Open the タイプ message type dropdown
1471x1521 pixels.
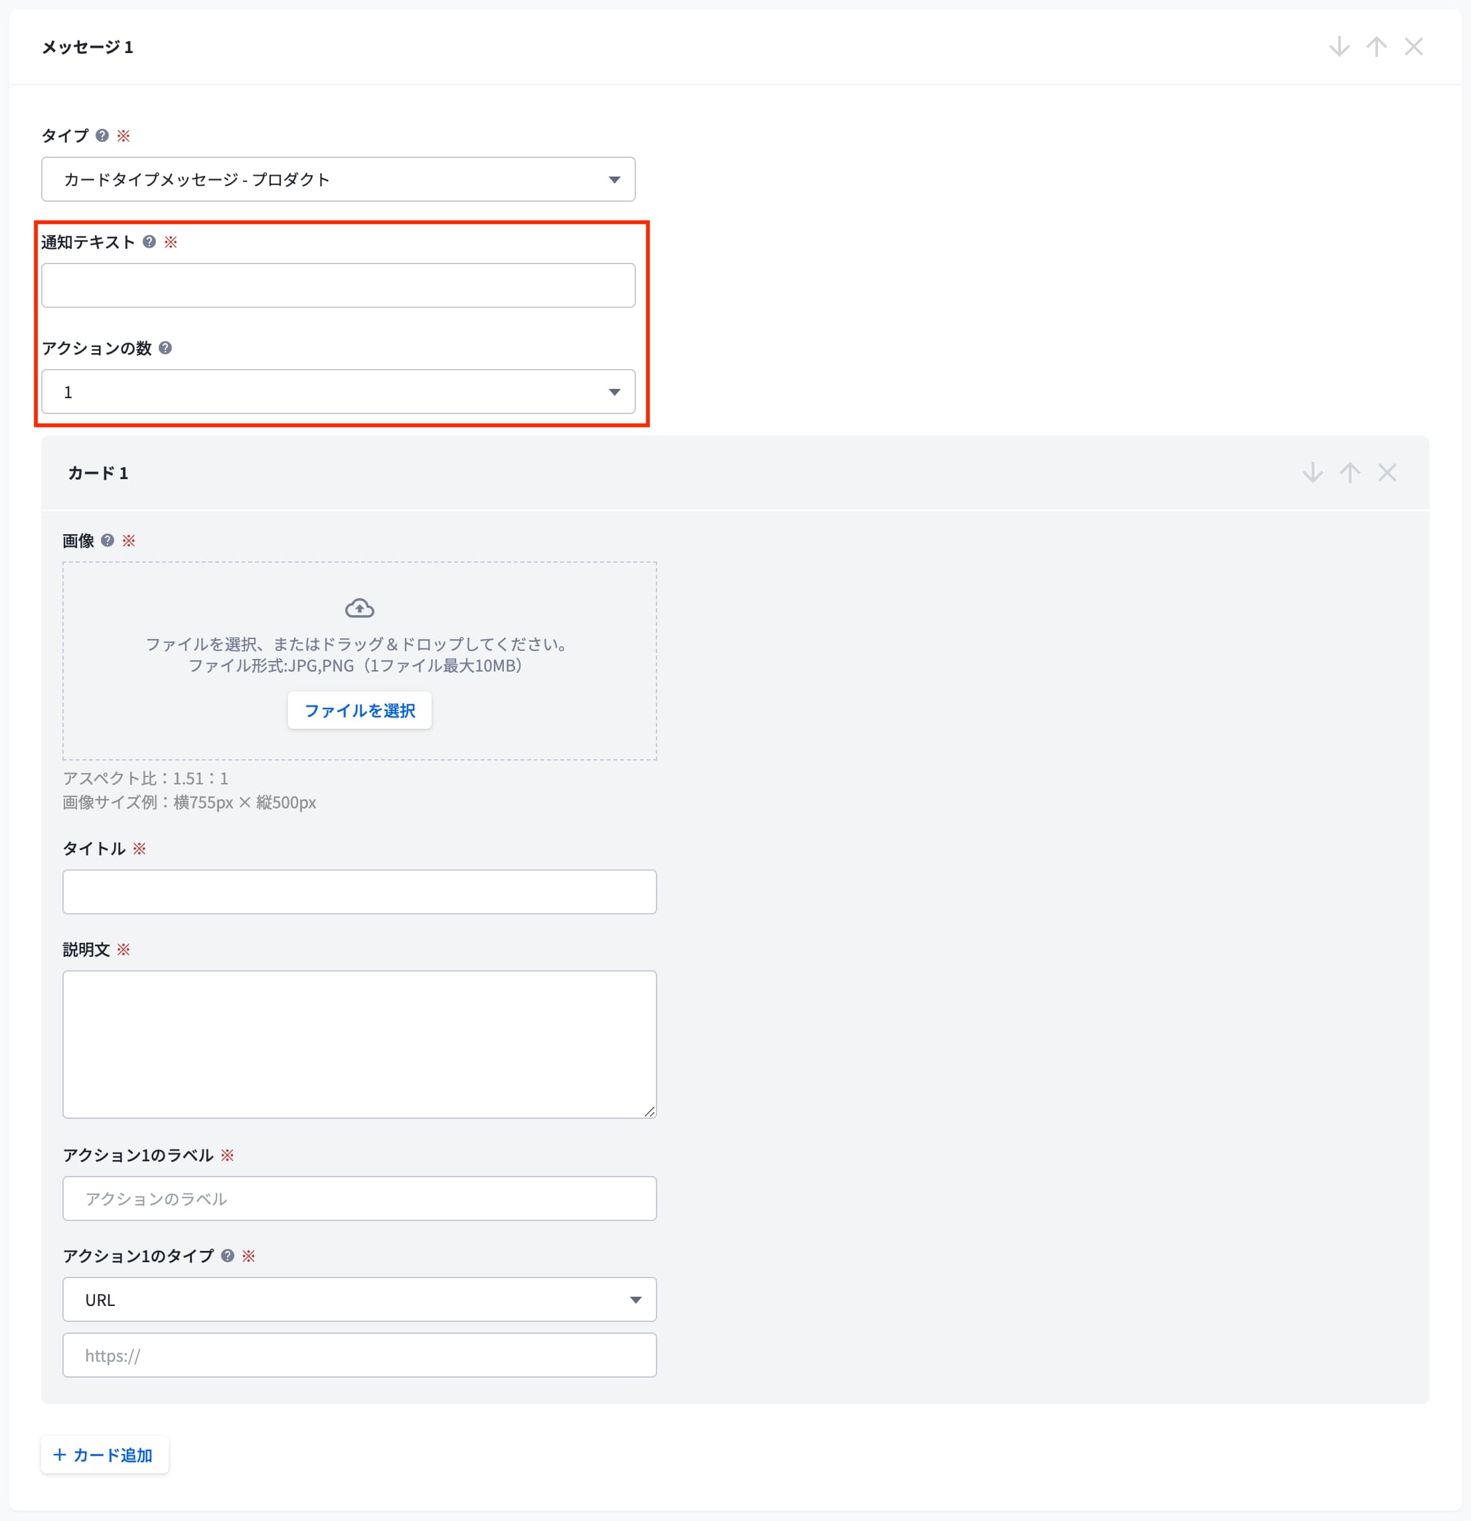tap(339, 179)
